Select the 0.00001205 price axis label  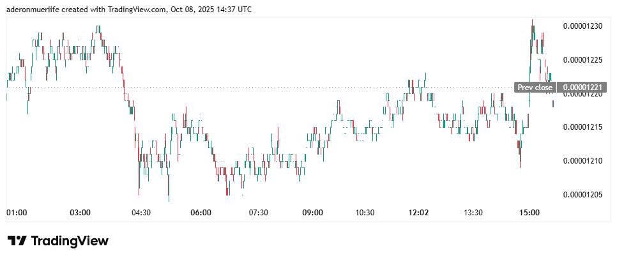pyautogui.click(x=582, y=195)
